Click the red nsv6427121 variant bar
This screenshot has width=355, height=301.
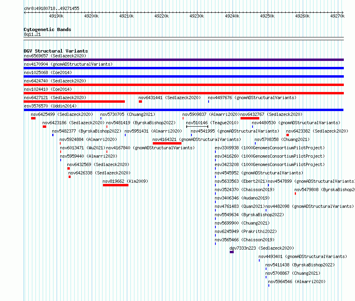click(74, 102)
